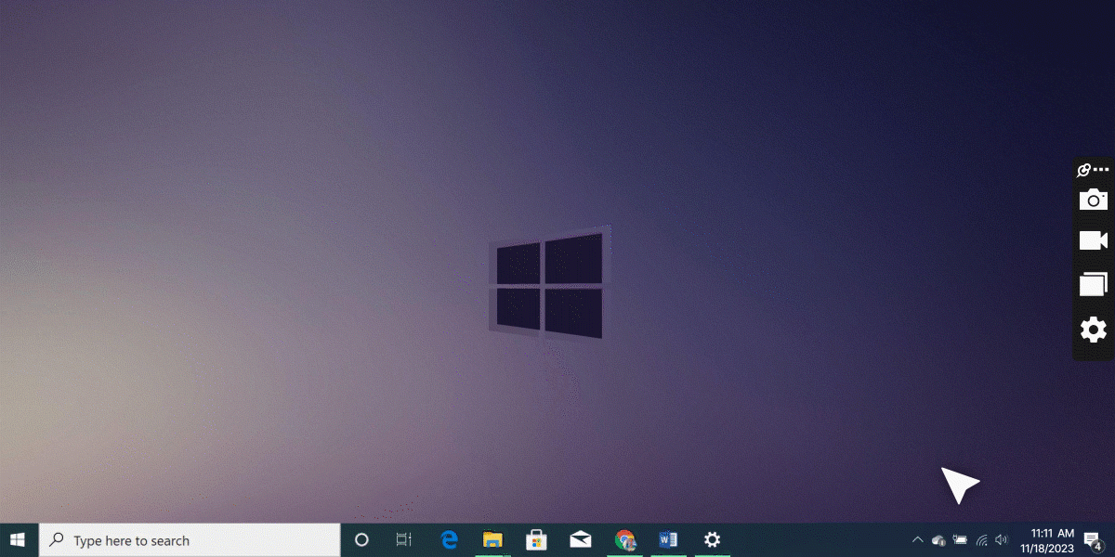1115x557 pixels.
Task: Launch Microsoft Edge from taskbar
Action: pyautogui.click(x=449, y=539)
